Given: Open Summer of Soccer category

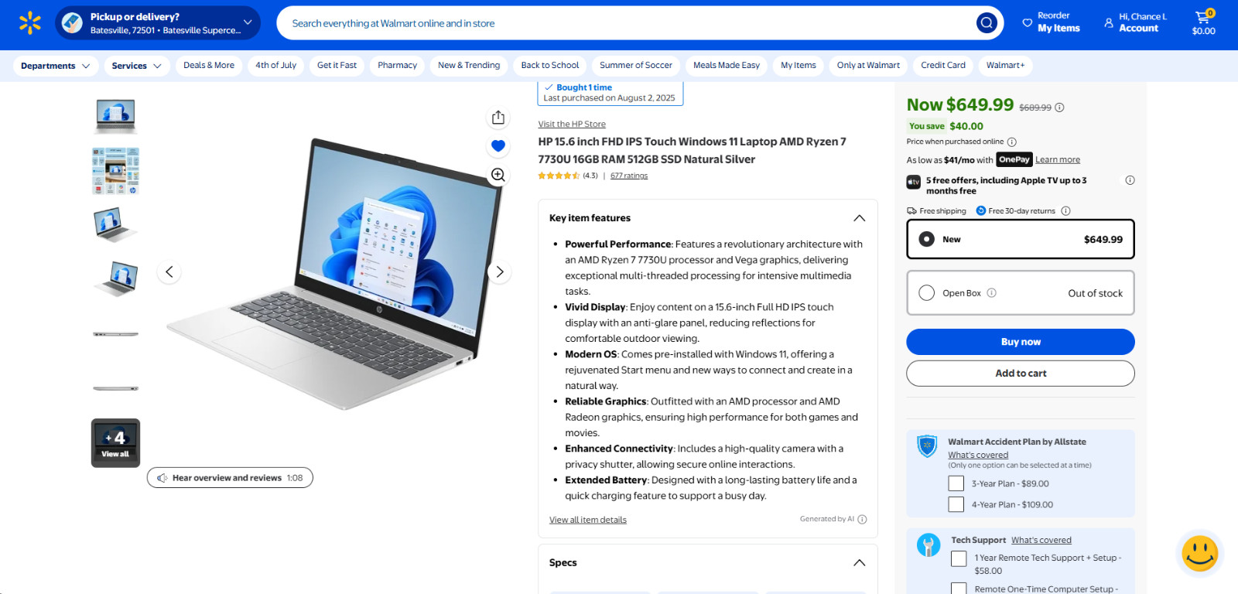Looking at the screenshot, I should pyautogui.click(x=636, y=66).
